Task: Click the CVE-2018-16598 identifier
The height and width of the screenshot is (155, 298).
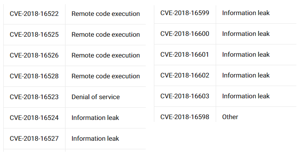Action: pos(185,117)
